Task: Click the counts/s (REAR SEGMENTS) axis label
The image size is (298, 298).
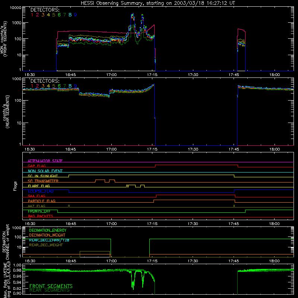Action: (6, 112)
